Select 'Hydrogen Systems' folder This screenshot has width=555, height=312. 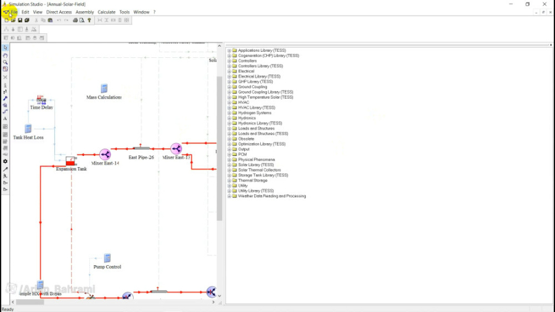pos(255,113)
